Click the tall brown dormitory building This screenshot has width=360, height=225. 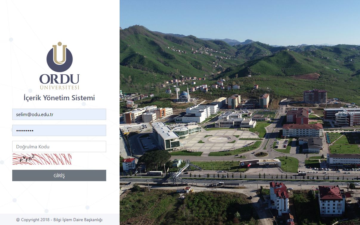pyautogui.click(x=315, y=96)
